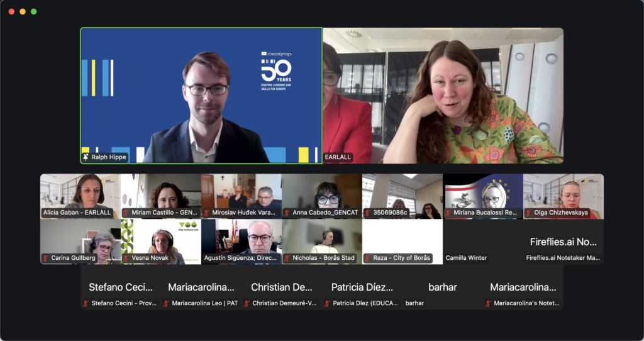
Task: Select Agustín Sigüenza's video thumbnail
Action: coord(241,242)
